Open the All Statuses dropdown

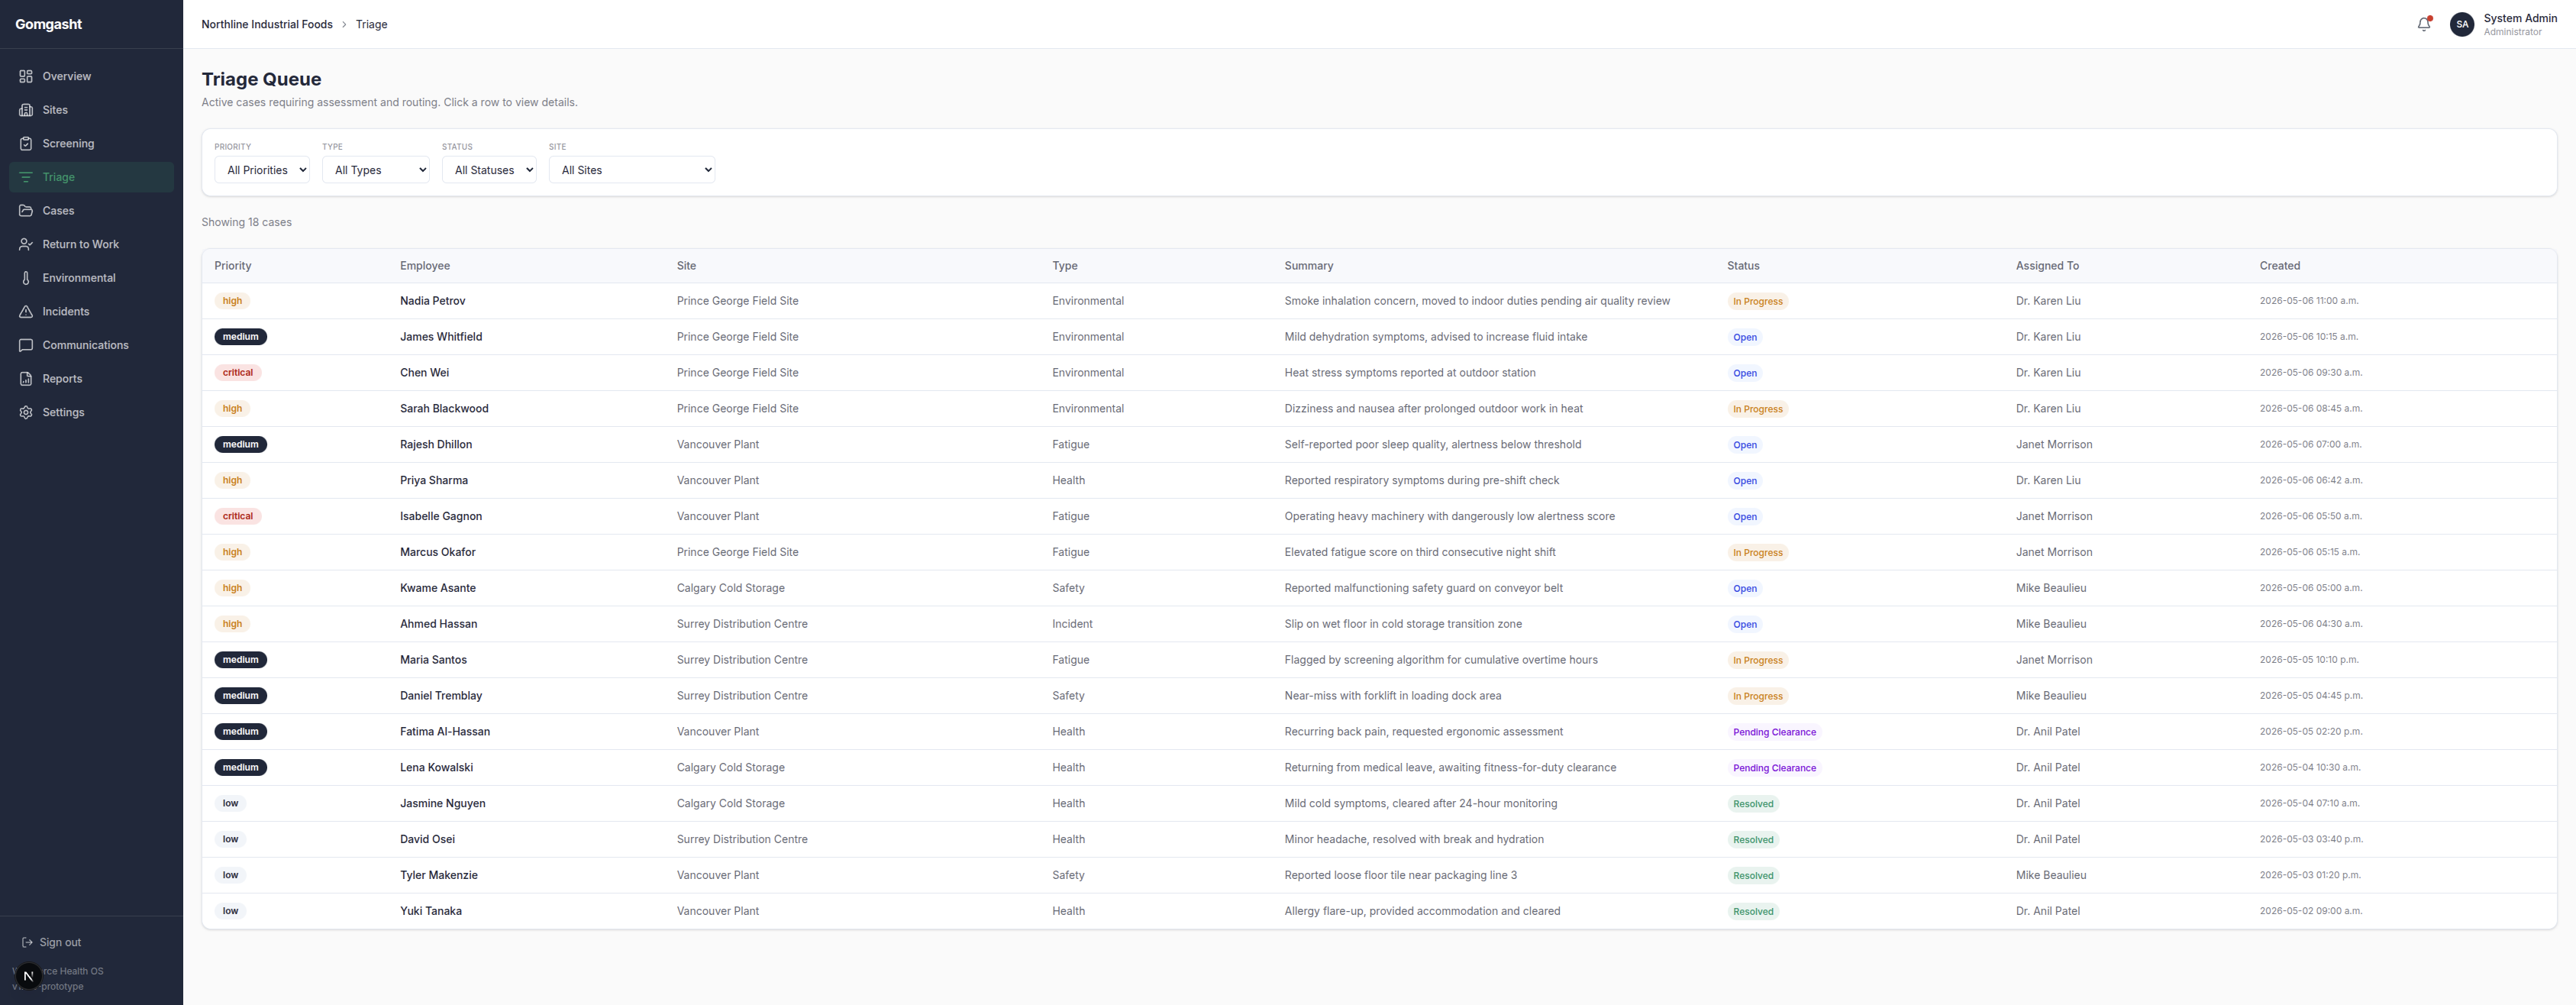click(489, 170)
